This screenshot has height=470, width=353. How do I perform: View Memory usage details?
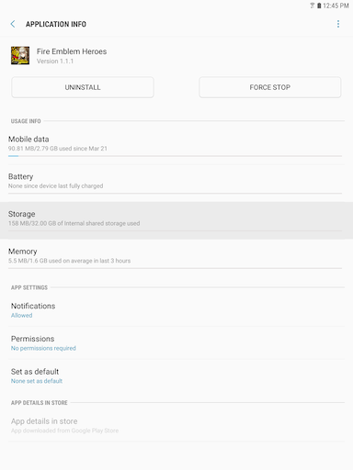176,258
